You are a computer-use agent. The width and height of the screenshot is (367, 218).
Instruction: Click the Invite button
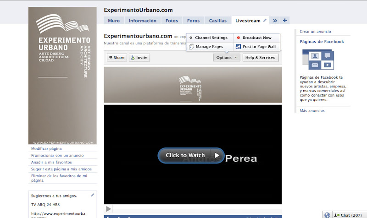point(139,58)
